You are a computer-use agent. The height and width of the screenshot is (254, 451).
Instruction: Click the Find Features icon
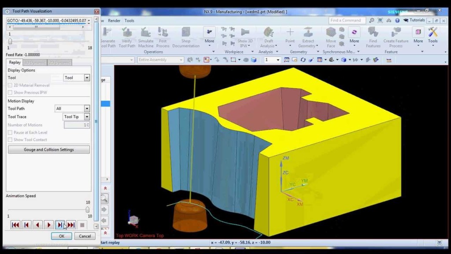(373, 32)
